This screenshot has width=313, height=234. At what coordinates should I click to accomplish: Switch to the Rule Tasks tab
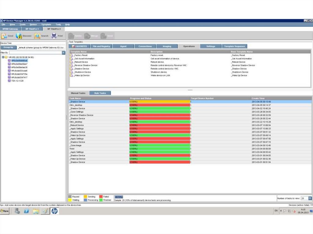(x=100, y=93)
